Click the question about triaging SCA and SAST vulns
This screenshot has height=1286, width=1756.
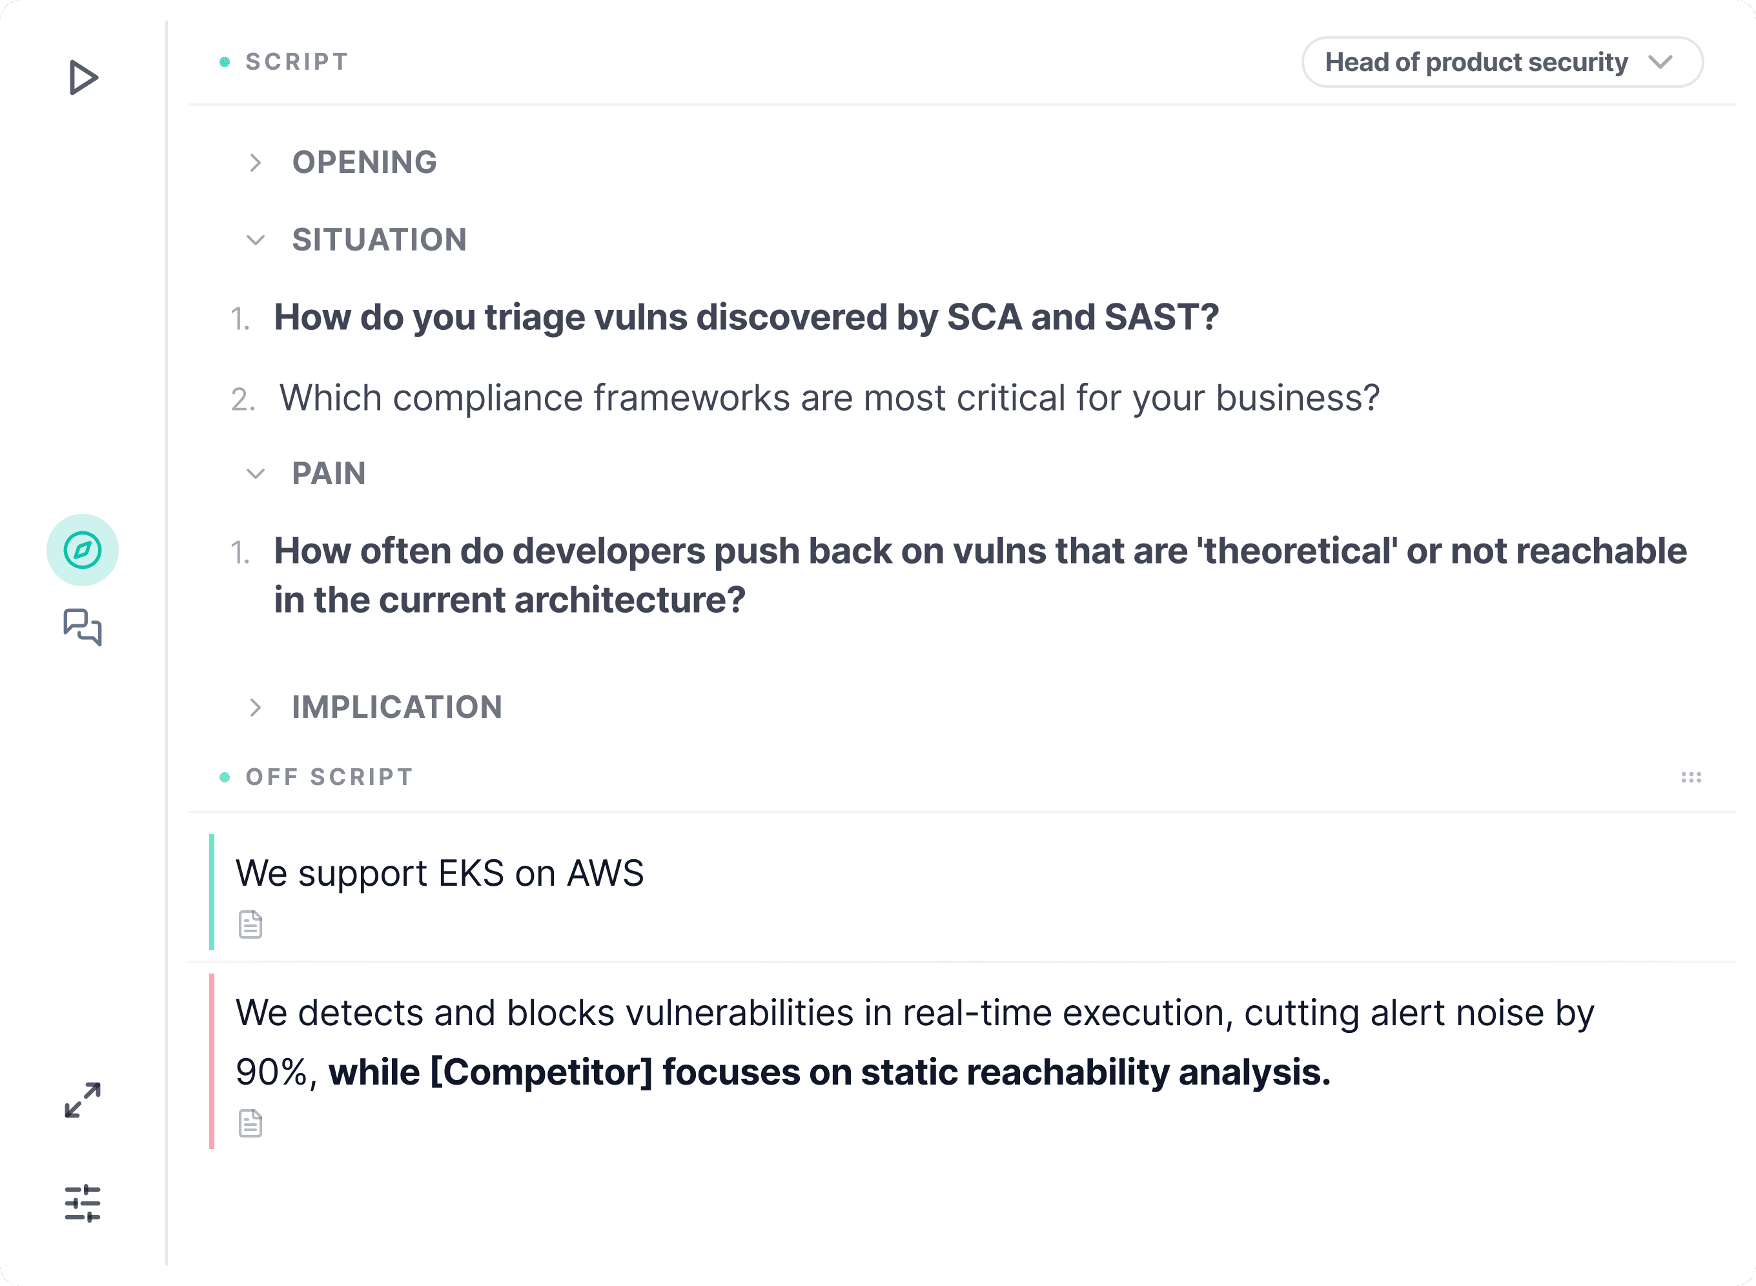(746, 317)
